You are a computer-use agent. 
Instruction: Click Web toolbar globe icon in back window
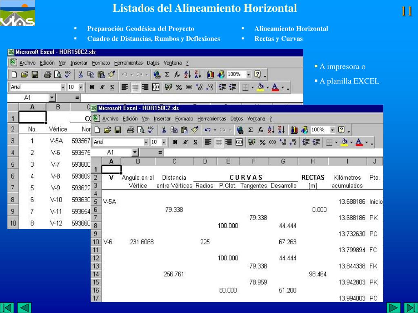coord(157,75)
